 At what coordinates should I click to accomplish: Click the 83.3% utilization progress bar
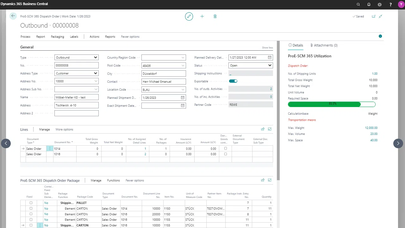332,104
